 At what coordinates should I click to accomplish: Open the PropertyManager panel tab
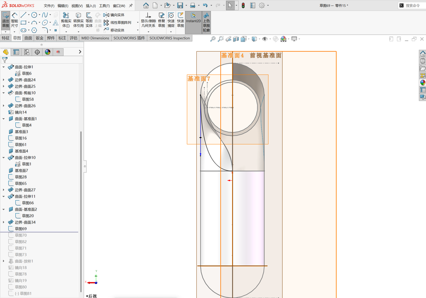click(16, 52)
